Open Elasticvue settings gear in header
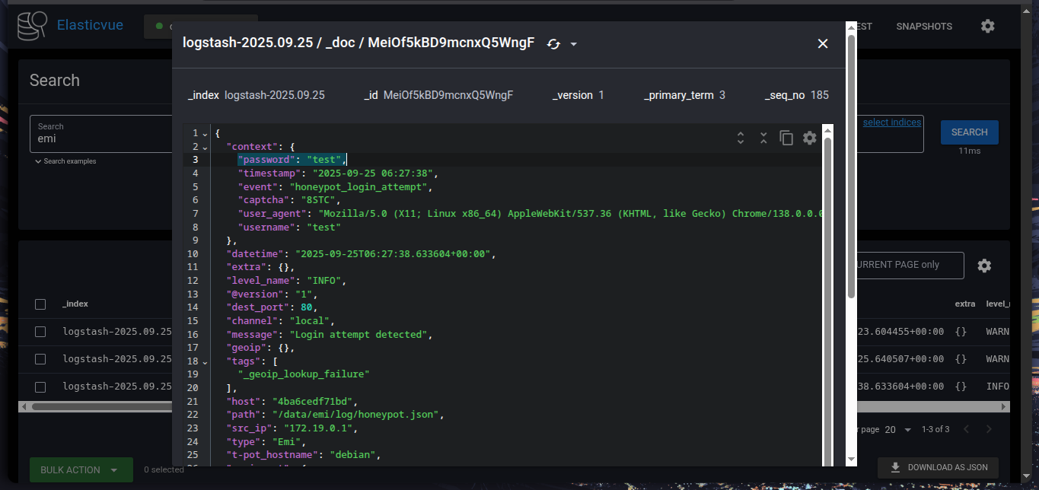The image size is (1039, 490). tap(987, 26)
